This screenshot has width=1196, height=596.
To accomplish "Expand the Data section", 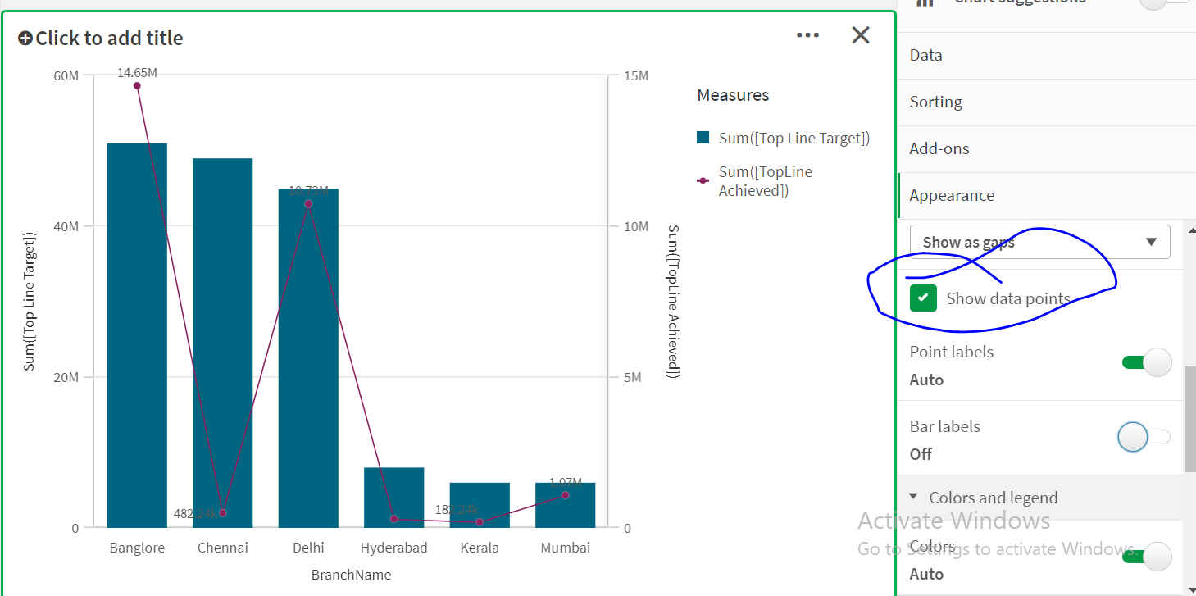I will pyautogui.click(x=926, y=55).
